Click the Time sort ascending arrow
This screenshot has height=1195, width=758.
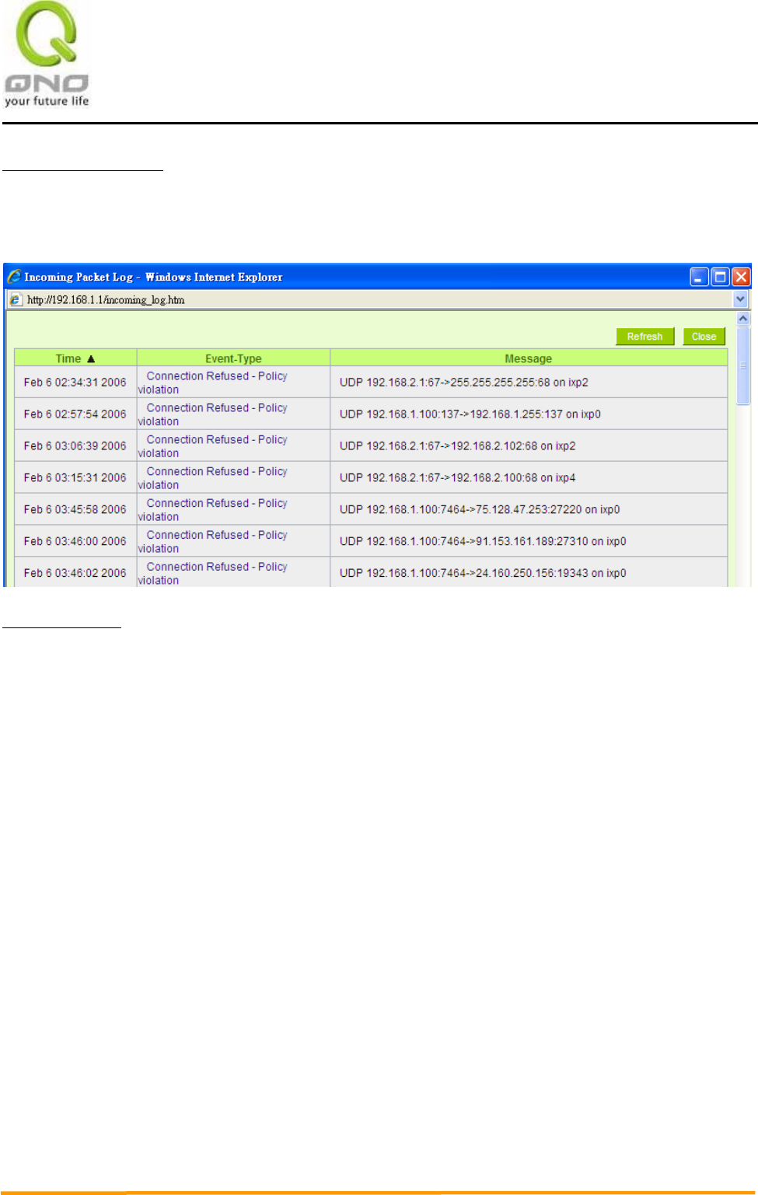(x=91, y=358)
